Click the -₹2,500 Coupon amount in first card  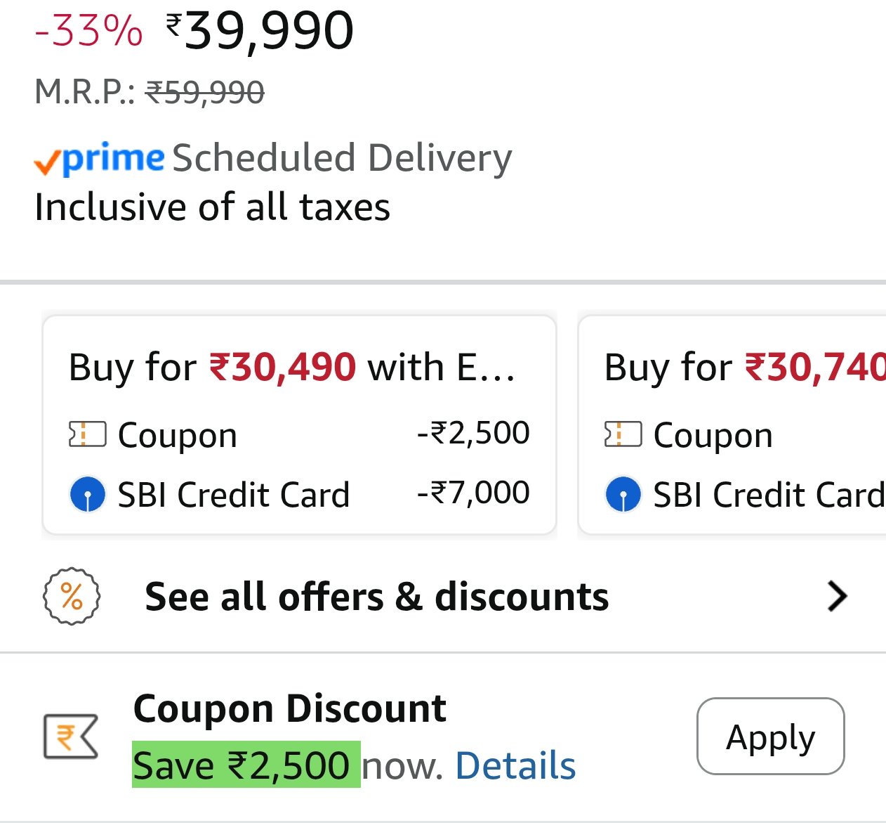pos(473,433)
